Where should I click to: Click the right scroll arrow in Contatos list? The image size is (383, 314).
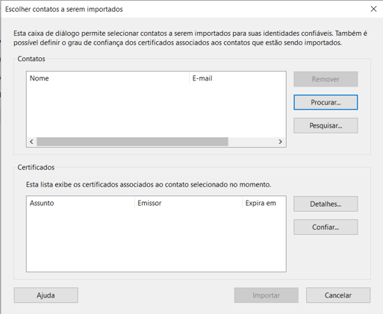281,142
